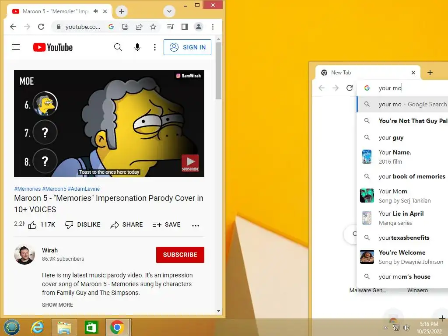The height and width of the screenshot is (336, 448).
Task: Open the Winaero shortcut on New Tab
Action: (x=417, y=290)
